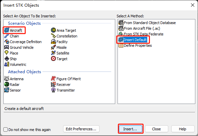Pick the Transmitter icon
The width and height of the screenshot is (198, 136).
point(53,90)
